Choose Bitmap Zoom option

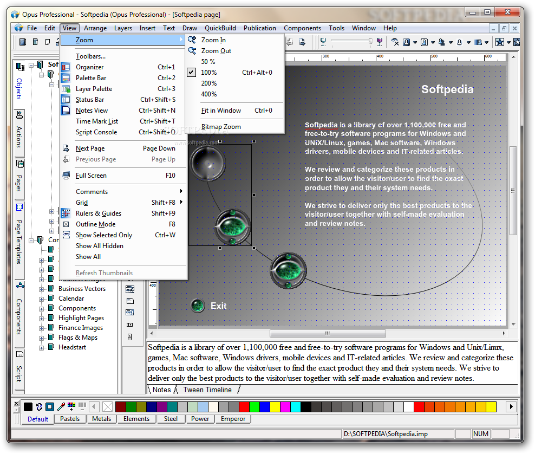236,127
